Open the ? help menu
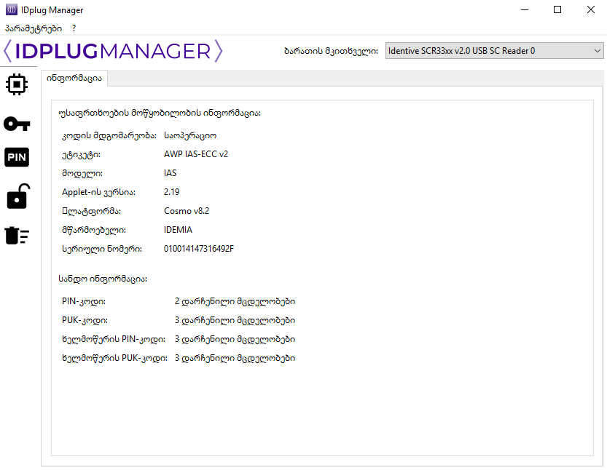Image resolution: width=607 pixels, height=470 pixels. (x=74, y=28)
